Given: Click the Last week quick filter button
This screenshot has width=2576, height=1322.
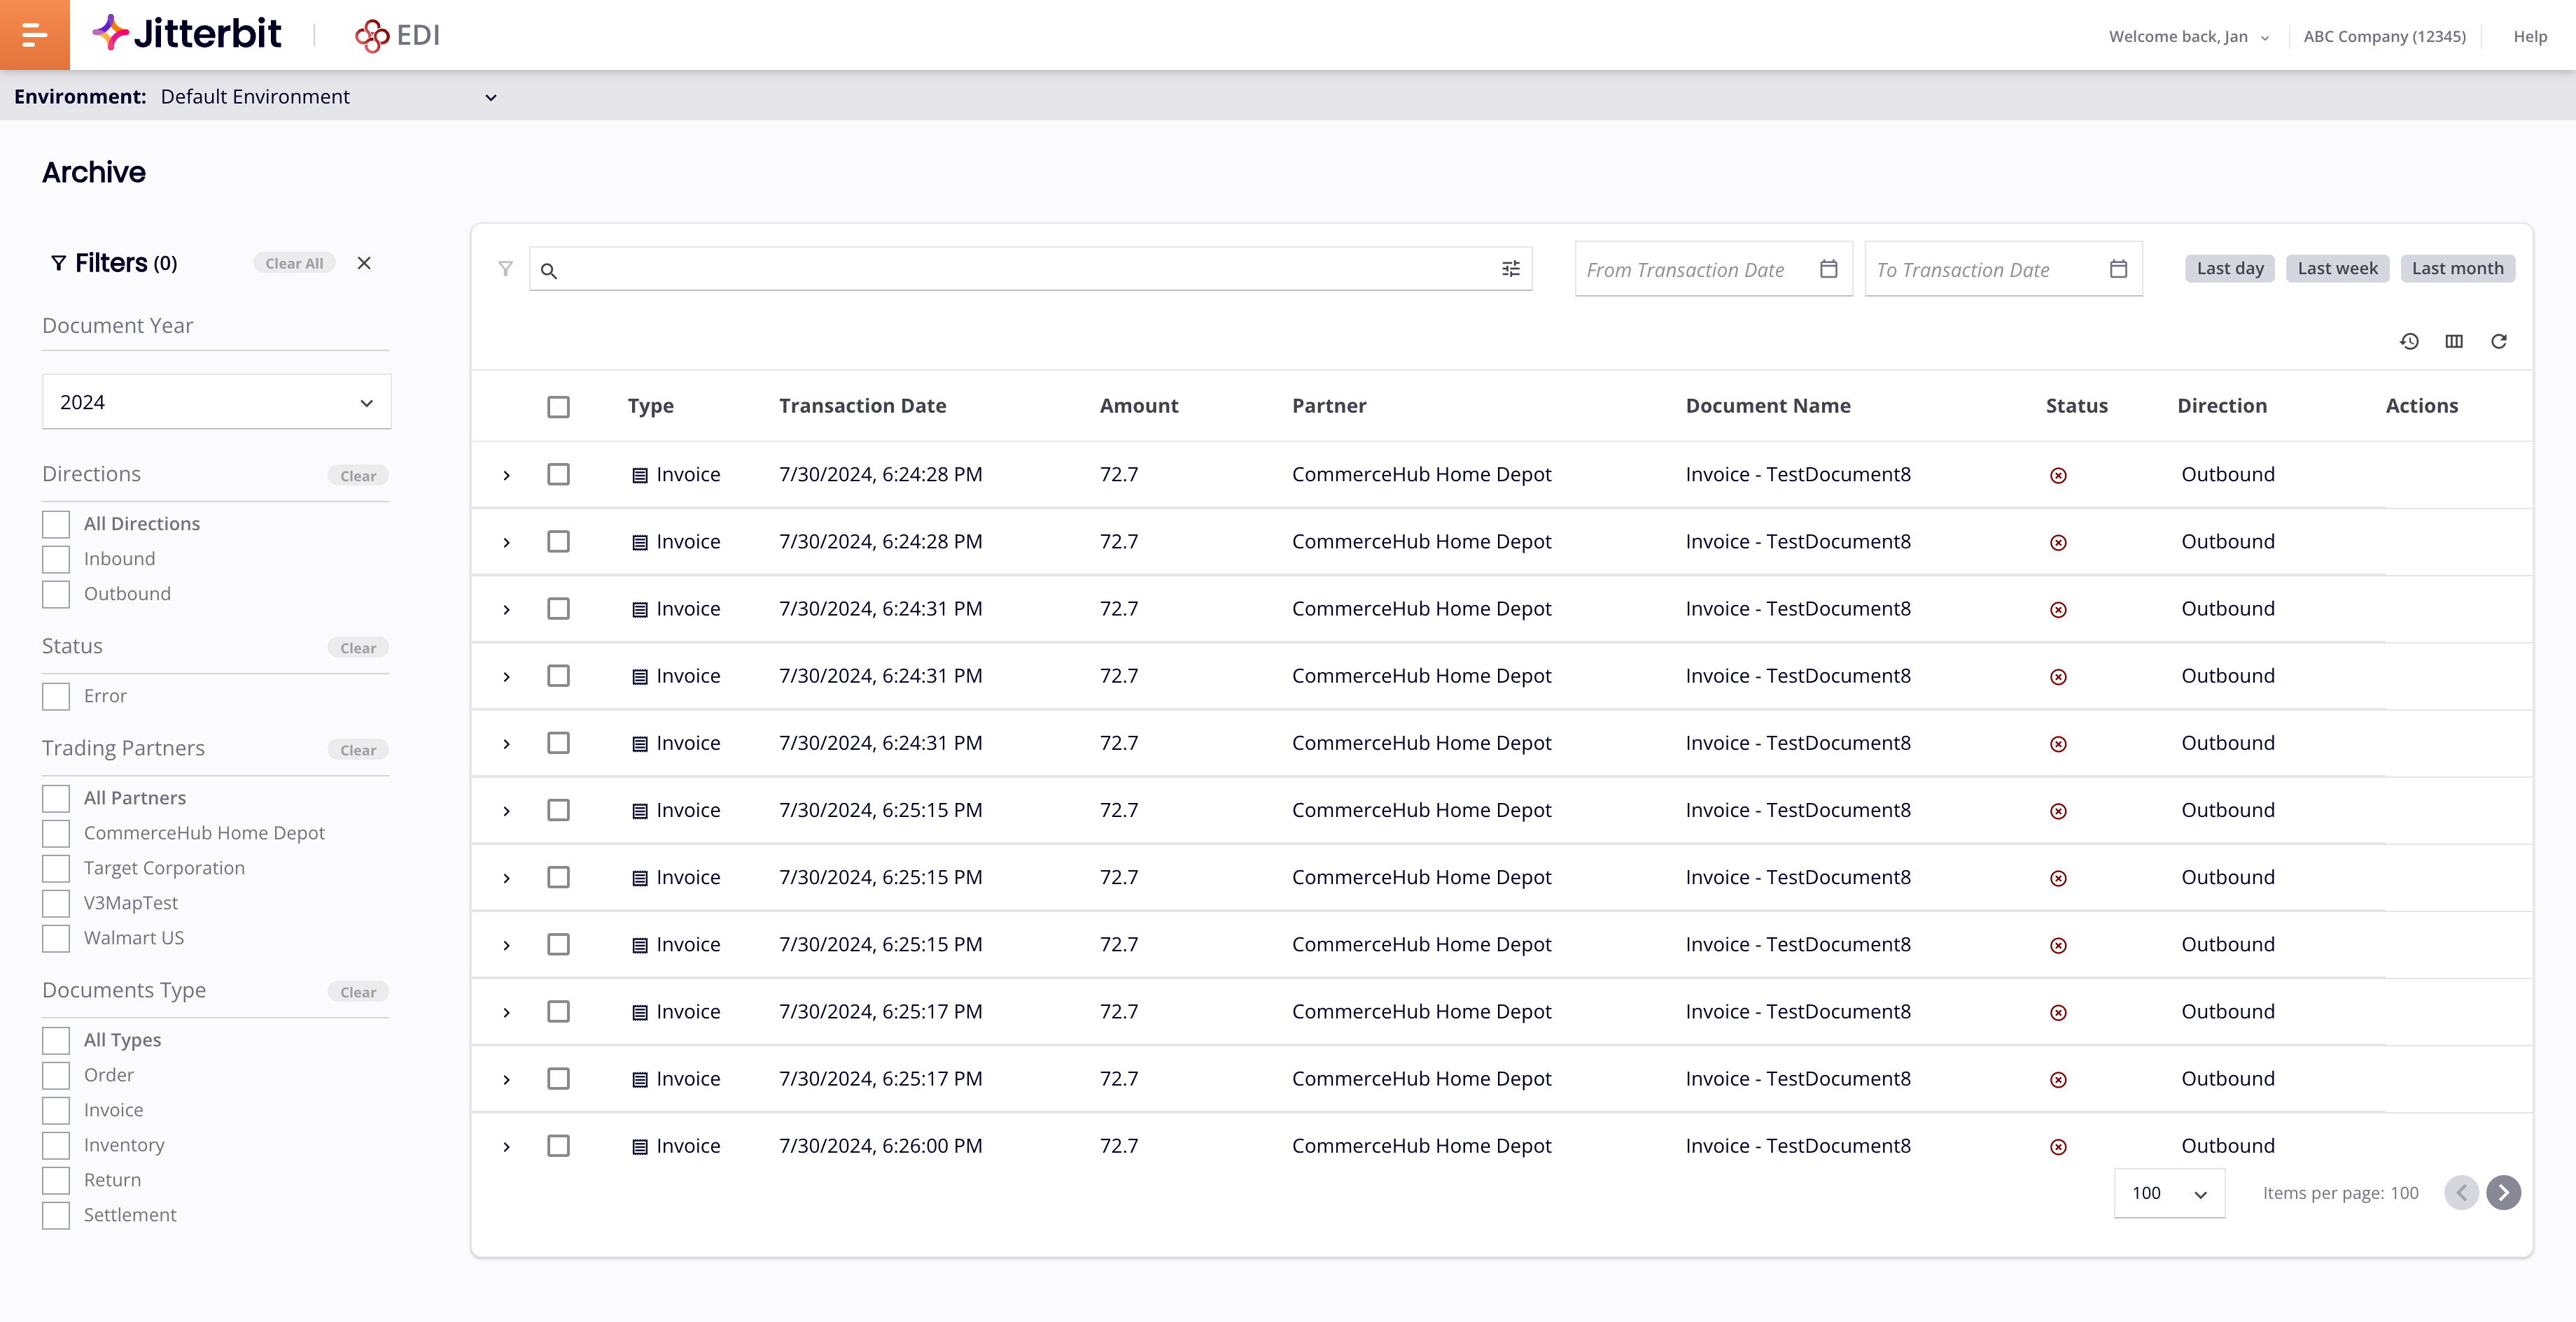Looking at the screenshot, I should click(2337, 268).
